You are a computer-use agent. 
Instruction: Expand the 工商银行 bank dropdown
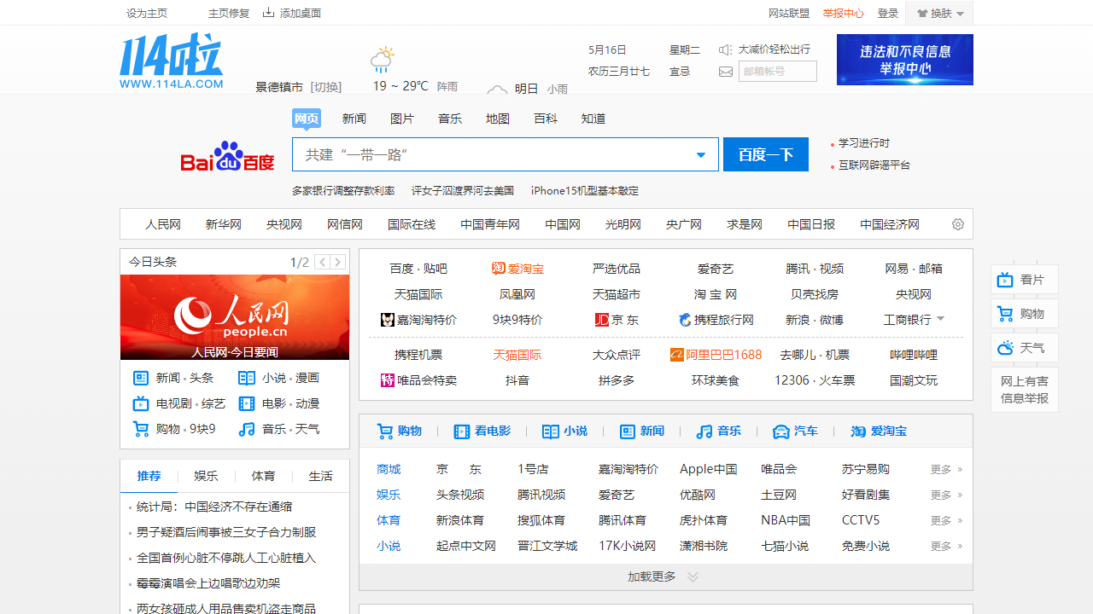coord(941,319)
